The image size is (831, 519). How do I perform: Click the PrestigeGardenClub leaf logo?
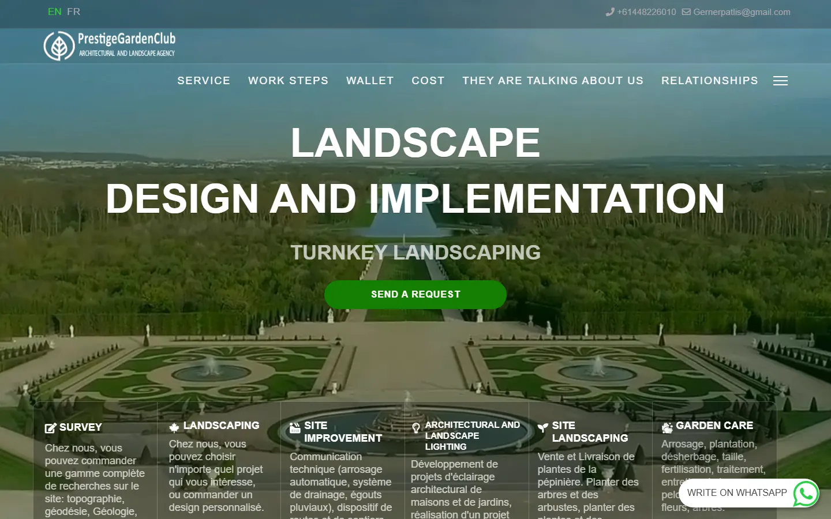click(59, 46)
